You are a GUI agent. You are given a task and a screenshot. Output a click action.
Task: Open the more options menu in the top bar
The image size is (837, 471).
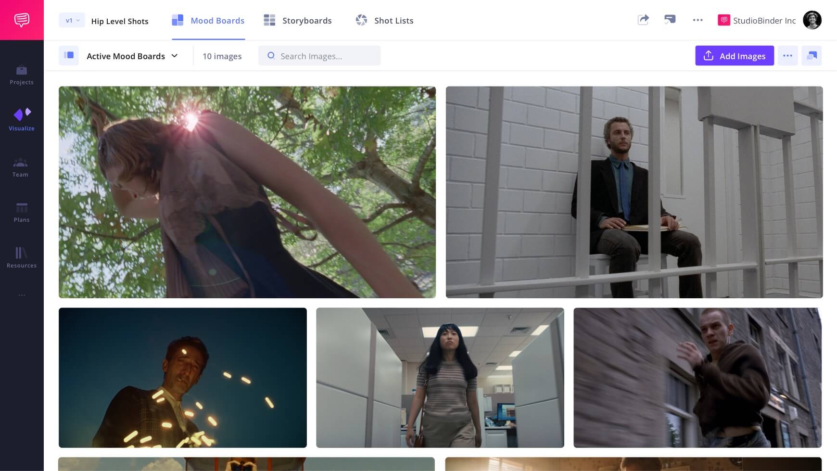[x=698, y=20]
